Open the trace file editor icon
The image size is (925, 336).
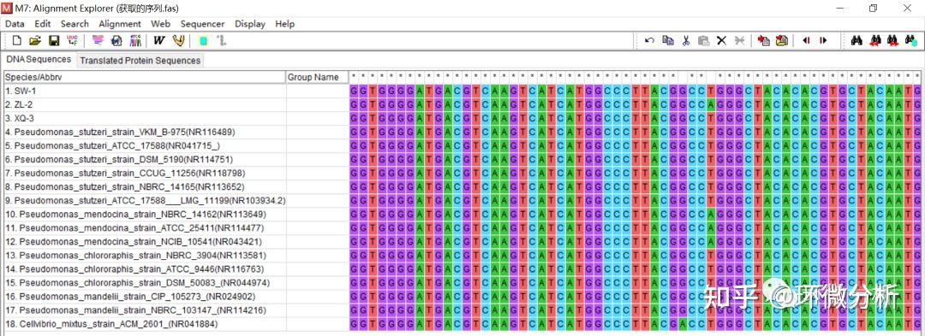tap(98, 40)
